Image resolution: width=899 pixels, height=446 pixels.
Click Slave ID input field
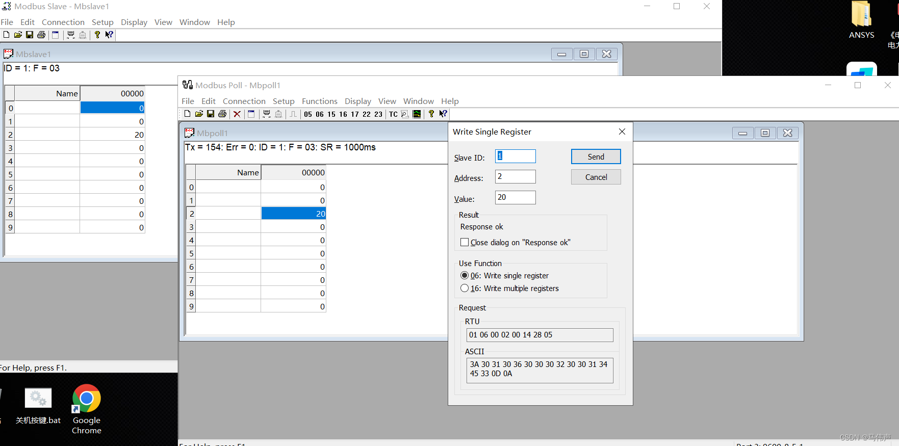(516, 156)
